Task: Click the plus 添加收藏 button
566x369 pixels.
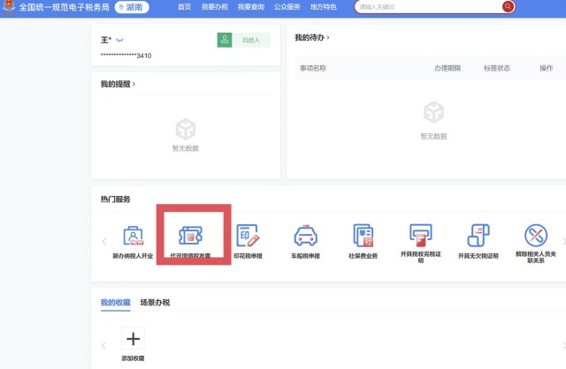Action: (133, 338)
